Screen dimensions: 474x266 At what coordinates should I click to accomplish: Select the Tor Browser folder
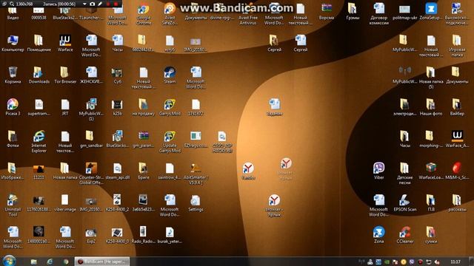[x=65, y=75]
